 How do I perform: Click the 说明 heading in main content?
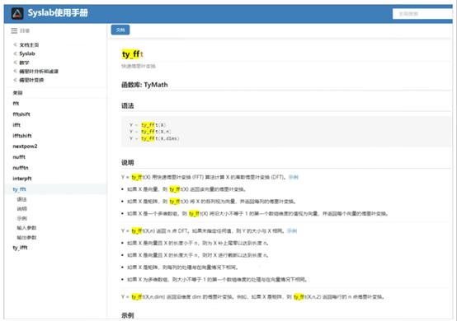128,163
